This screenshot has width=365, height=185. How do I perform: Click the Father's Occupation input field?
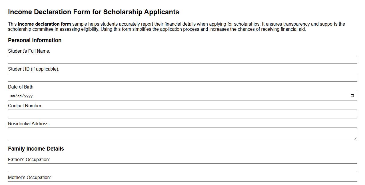[x=182, y=168]
